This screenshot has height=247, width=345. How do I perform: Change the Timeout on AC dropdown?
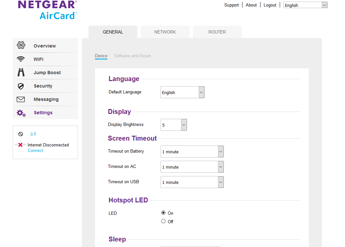click(192, 167)
